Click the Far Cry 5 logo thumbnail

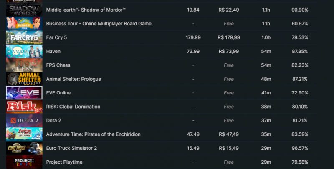[x=24, y=37]
